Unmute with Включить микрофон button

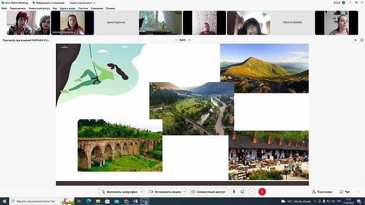coord(119,192)
